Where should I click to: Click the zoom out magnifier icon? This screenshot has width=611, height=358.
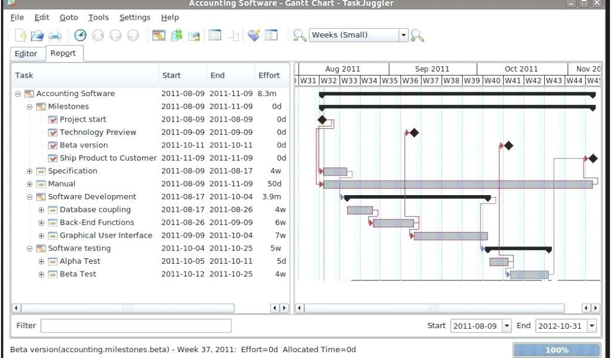(x=299, y=35)
